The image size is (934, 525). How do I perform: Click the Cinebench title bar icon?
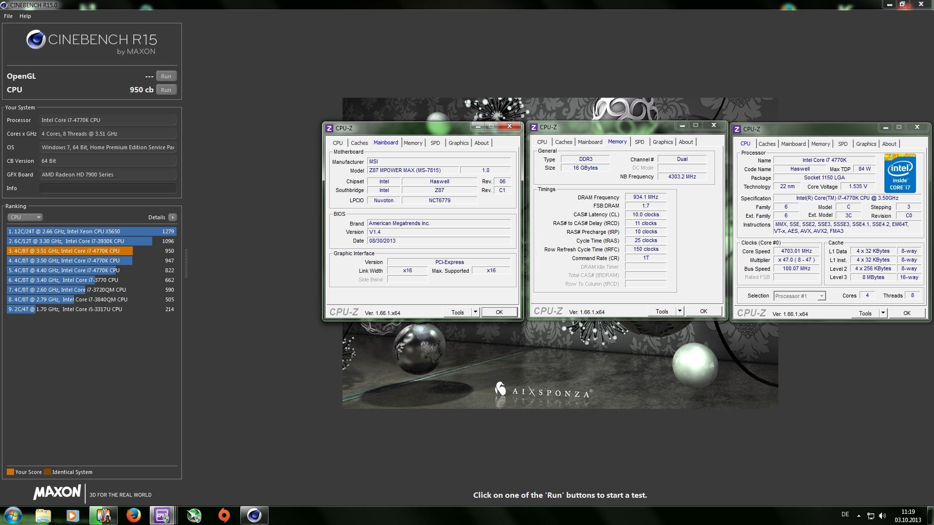coord(4,5)
